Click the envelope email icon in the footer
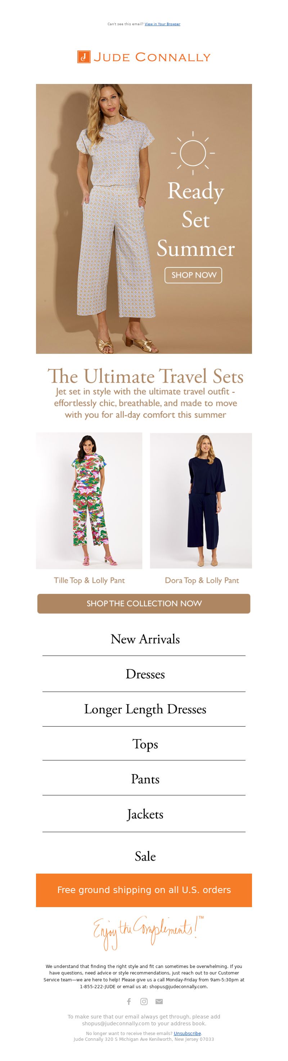Viewport: 288px width, 1061px height. pos(159,1001)
